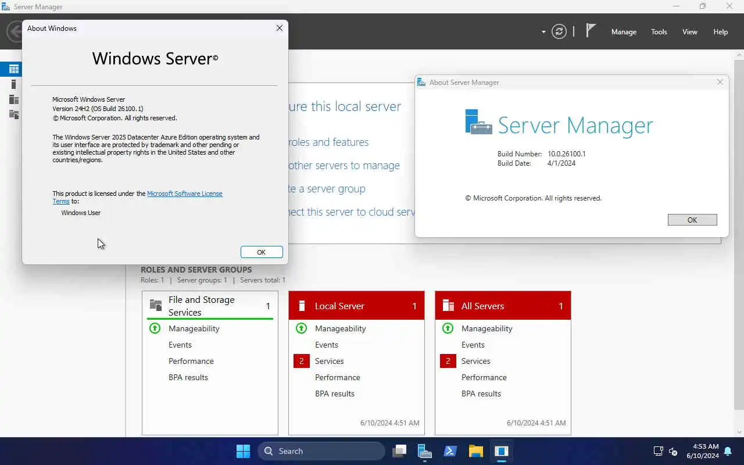Open Performance in All Servers tile
The height and width of the screenshot is (465, 744).
(x=484, y=377)
